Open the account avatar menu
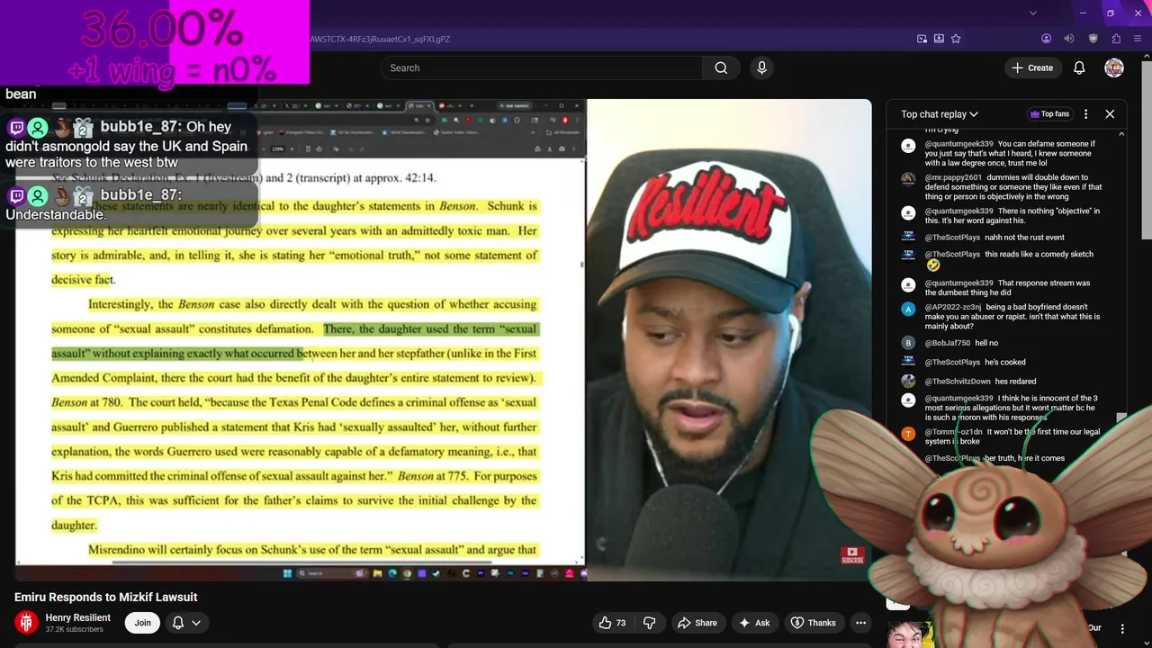 (x=1114, y=67)
